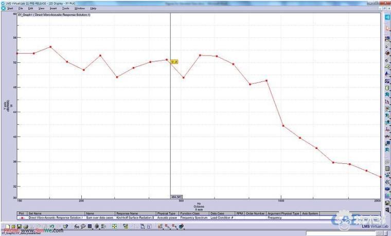Open the Help menu

coord(93,9)
